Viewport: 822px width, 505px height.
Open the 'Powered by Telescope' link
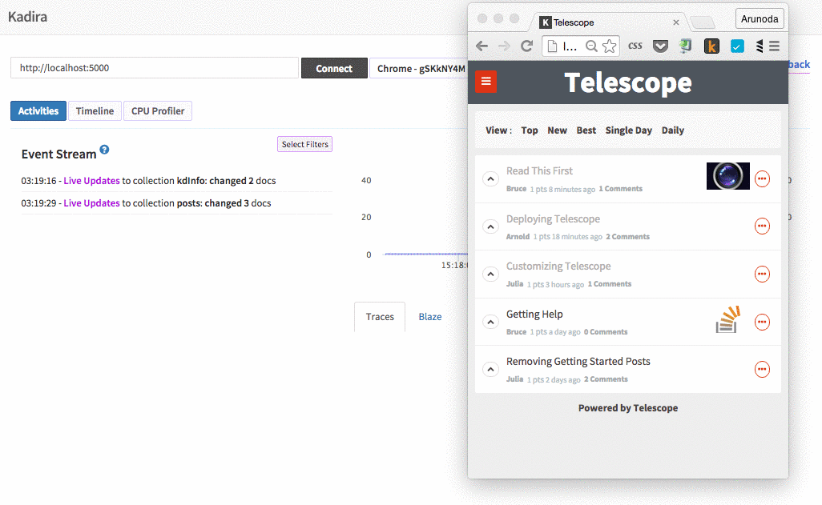(628, 408)
